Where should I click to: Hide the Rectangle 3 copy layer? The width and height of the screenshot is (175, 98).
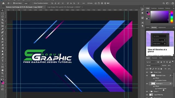pos(147,76)
